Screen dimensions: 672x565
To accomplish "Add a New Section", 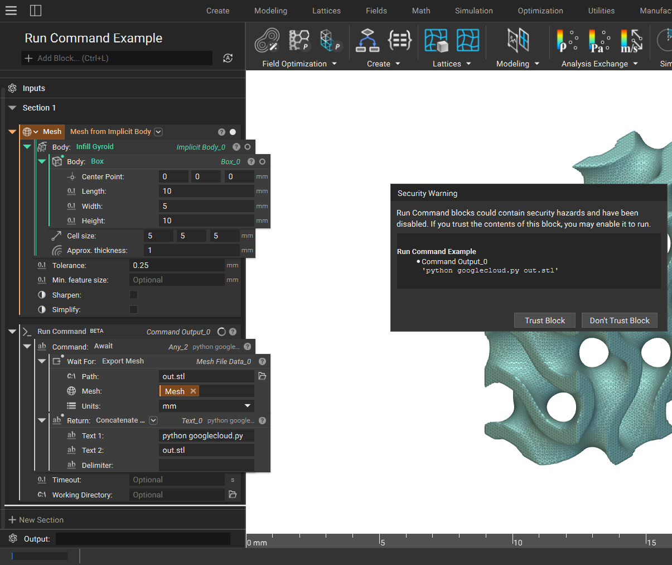I will click(36, 520).
